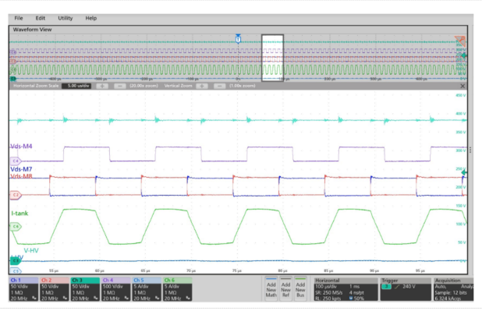482x311 pixels.
Task: Open the Edit menu
Action: tap(41, 18)
